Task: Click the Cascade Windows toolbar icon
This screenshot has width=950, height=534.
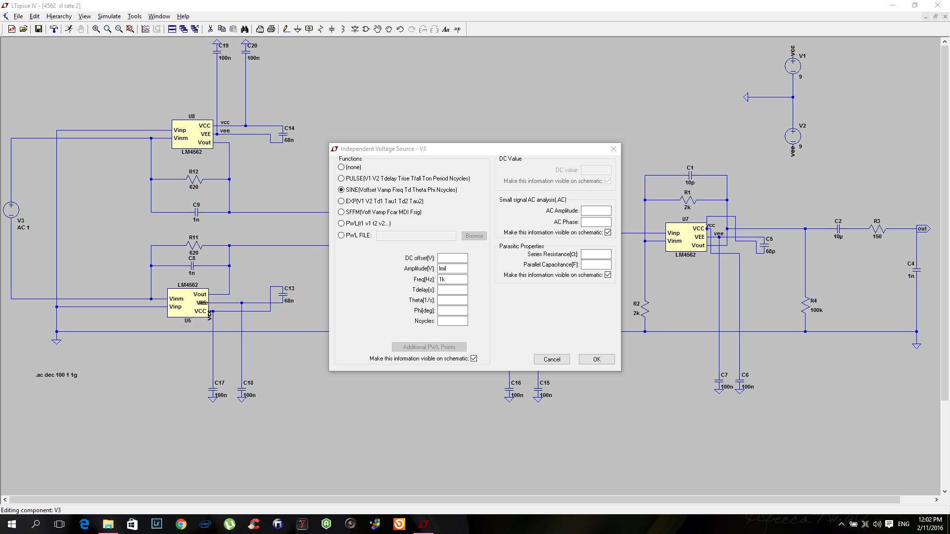Action: tap(184, 29)
